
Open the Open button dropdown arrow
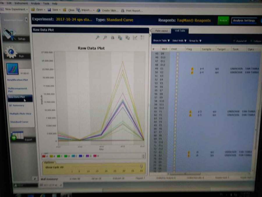point(45,10)
